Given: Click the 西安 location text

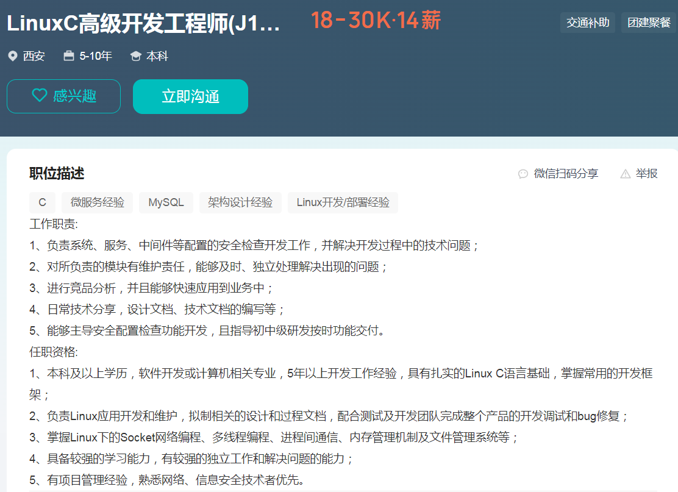Looking at the screenshot, I should click(x=34, y=56).
